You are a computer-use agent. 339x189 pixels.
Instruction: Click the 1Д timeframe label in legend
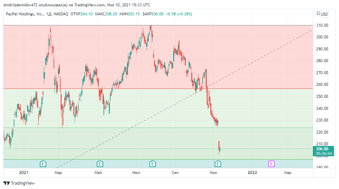[x=49, y=14]
